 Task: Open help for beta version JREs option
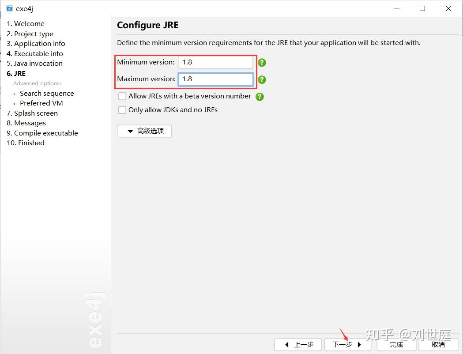point(260,97)
